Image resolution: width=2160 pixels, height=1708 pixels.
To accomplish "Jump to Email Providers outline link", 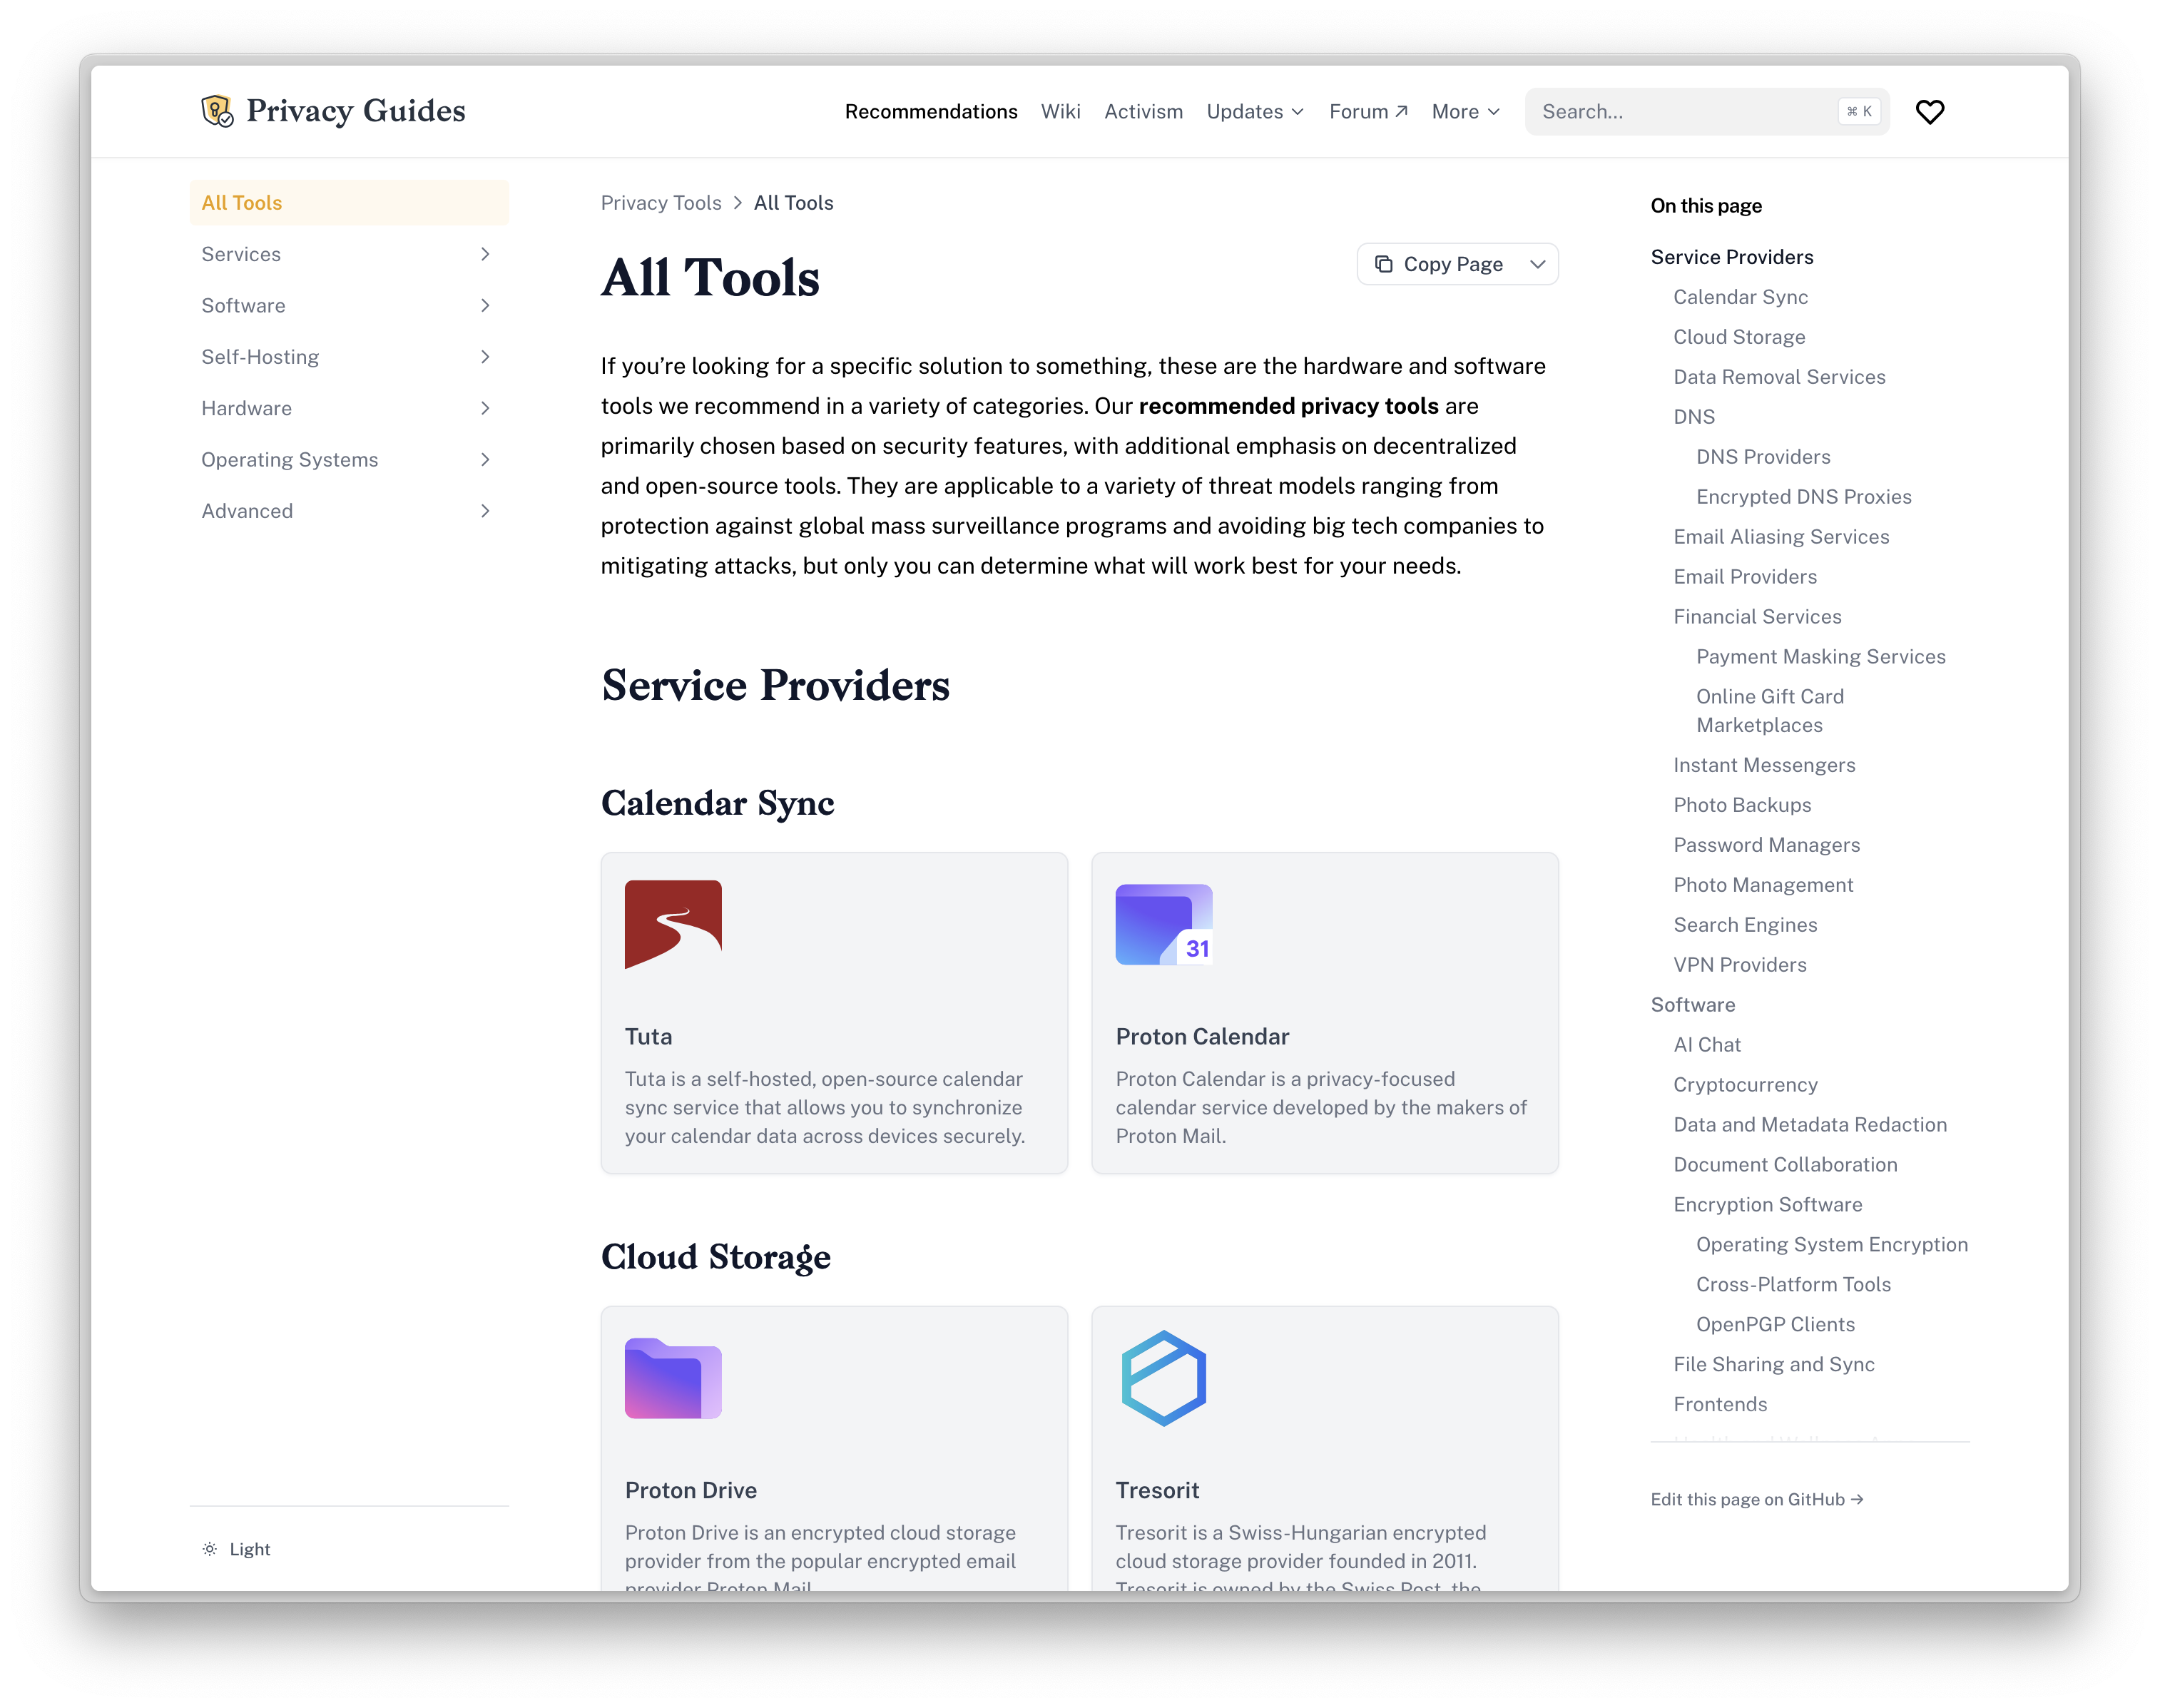I will click(x=1746, y=577).
